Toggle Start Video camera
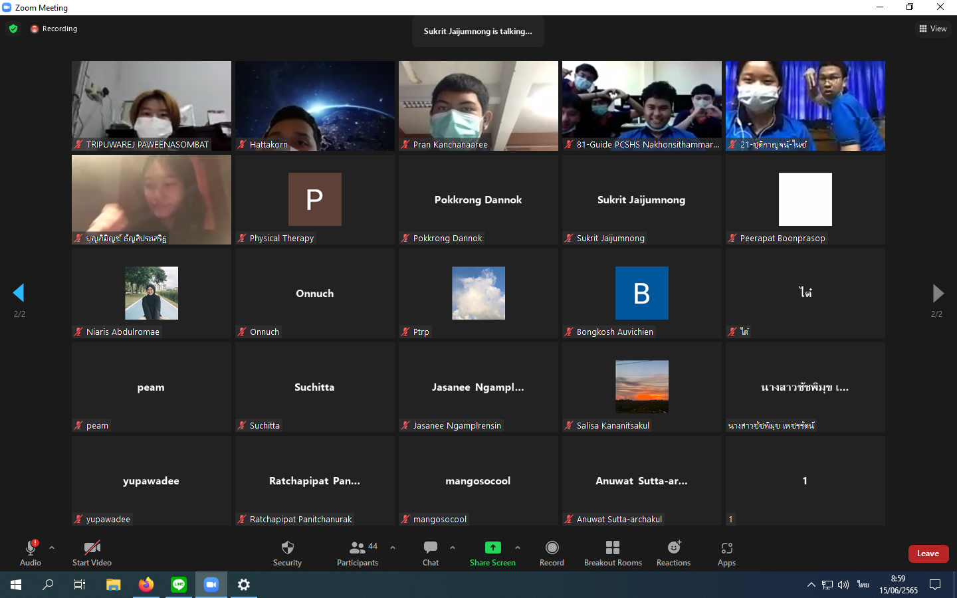 click(92, 548)
